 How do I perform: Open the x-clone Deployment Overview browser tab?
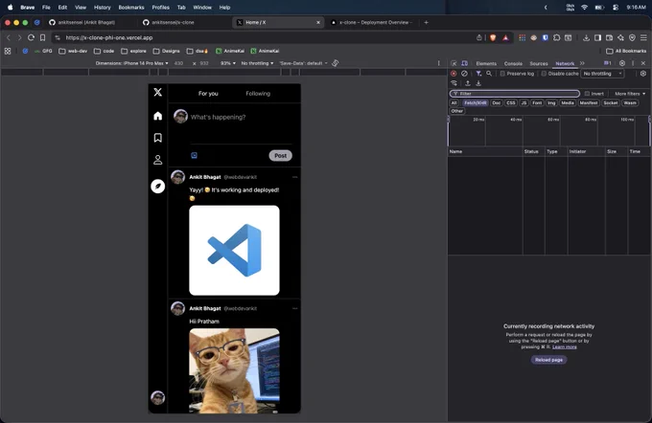tap(370, 22)
